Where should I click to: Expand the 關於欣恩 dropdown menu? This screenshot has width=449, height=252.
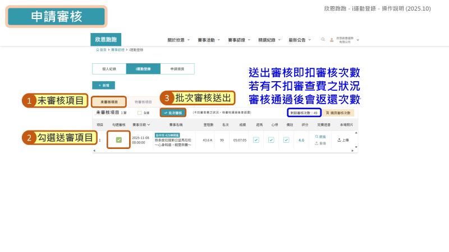[x=178, y=40]
